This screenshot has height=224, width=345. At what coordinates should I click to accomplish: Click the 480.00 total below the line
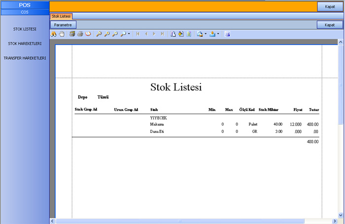point(312,141)
